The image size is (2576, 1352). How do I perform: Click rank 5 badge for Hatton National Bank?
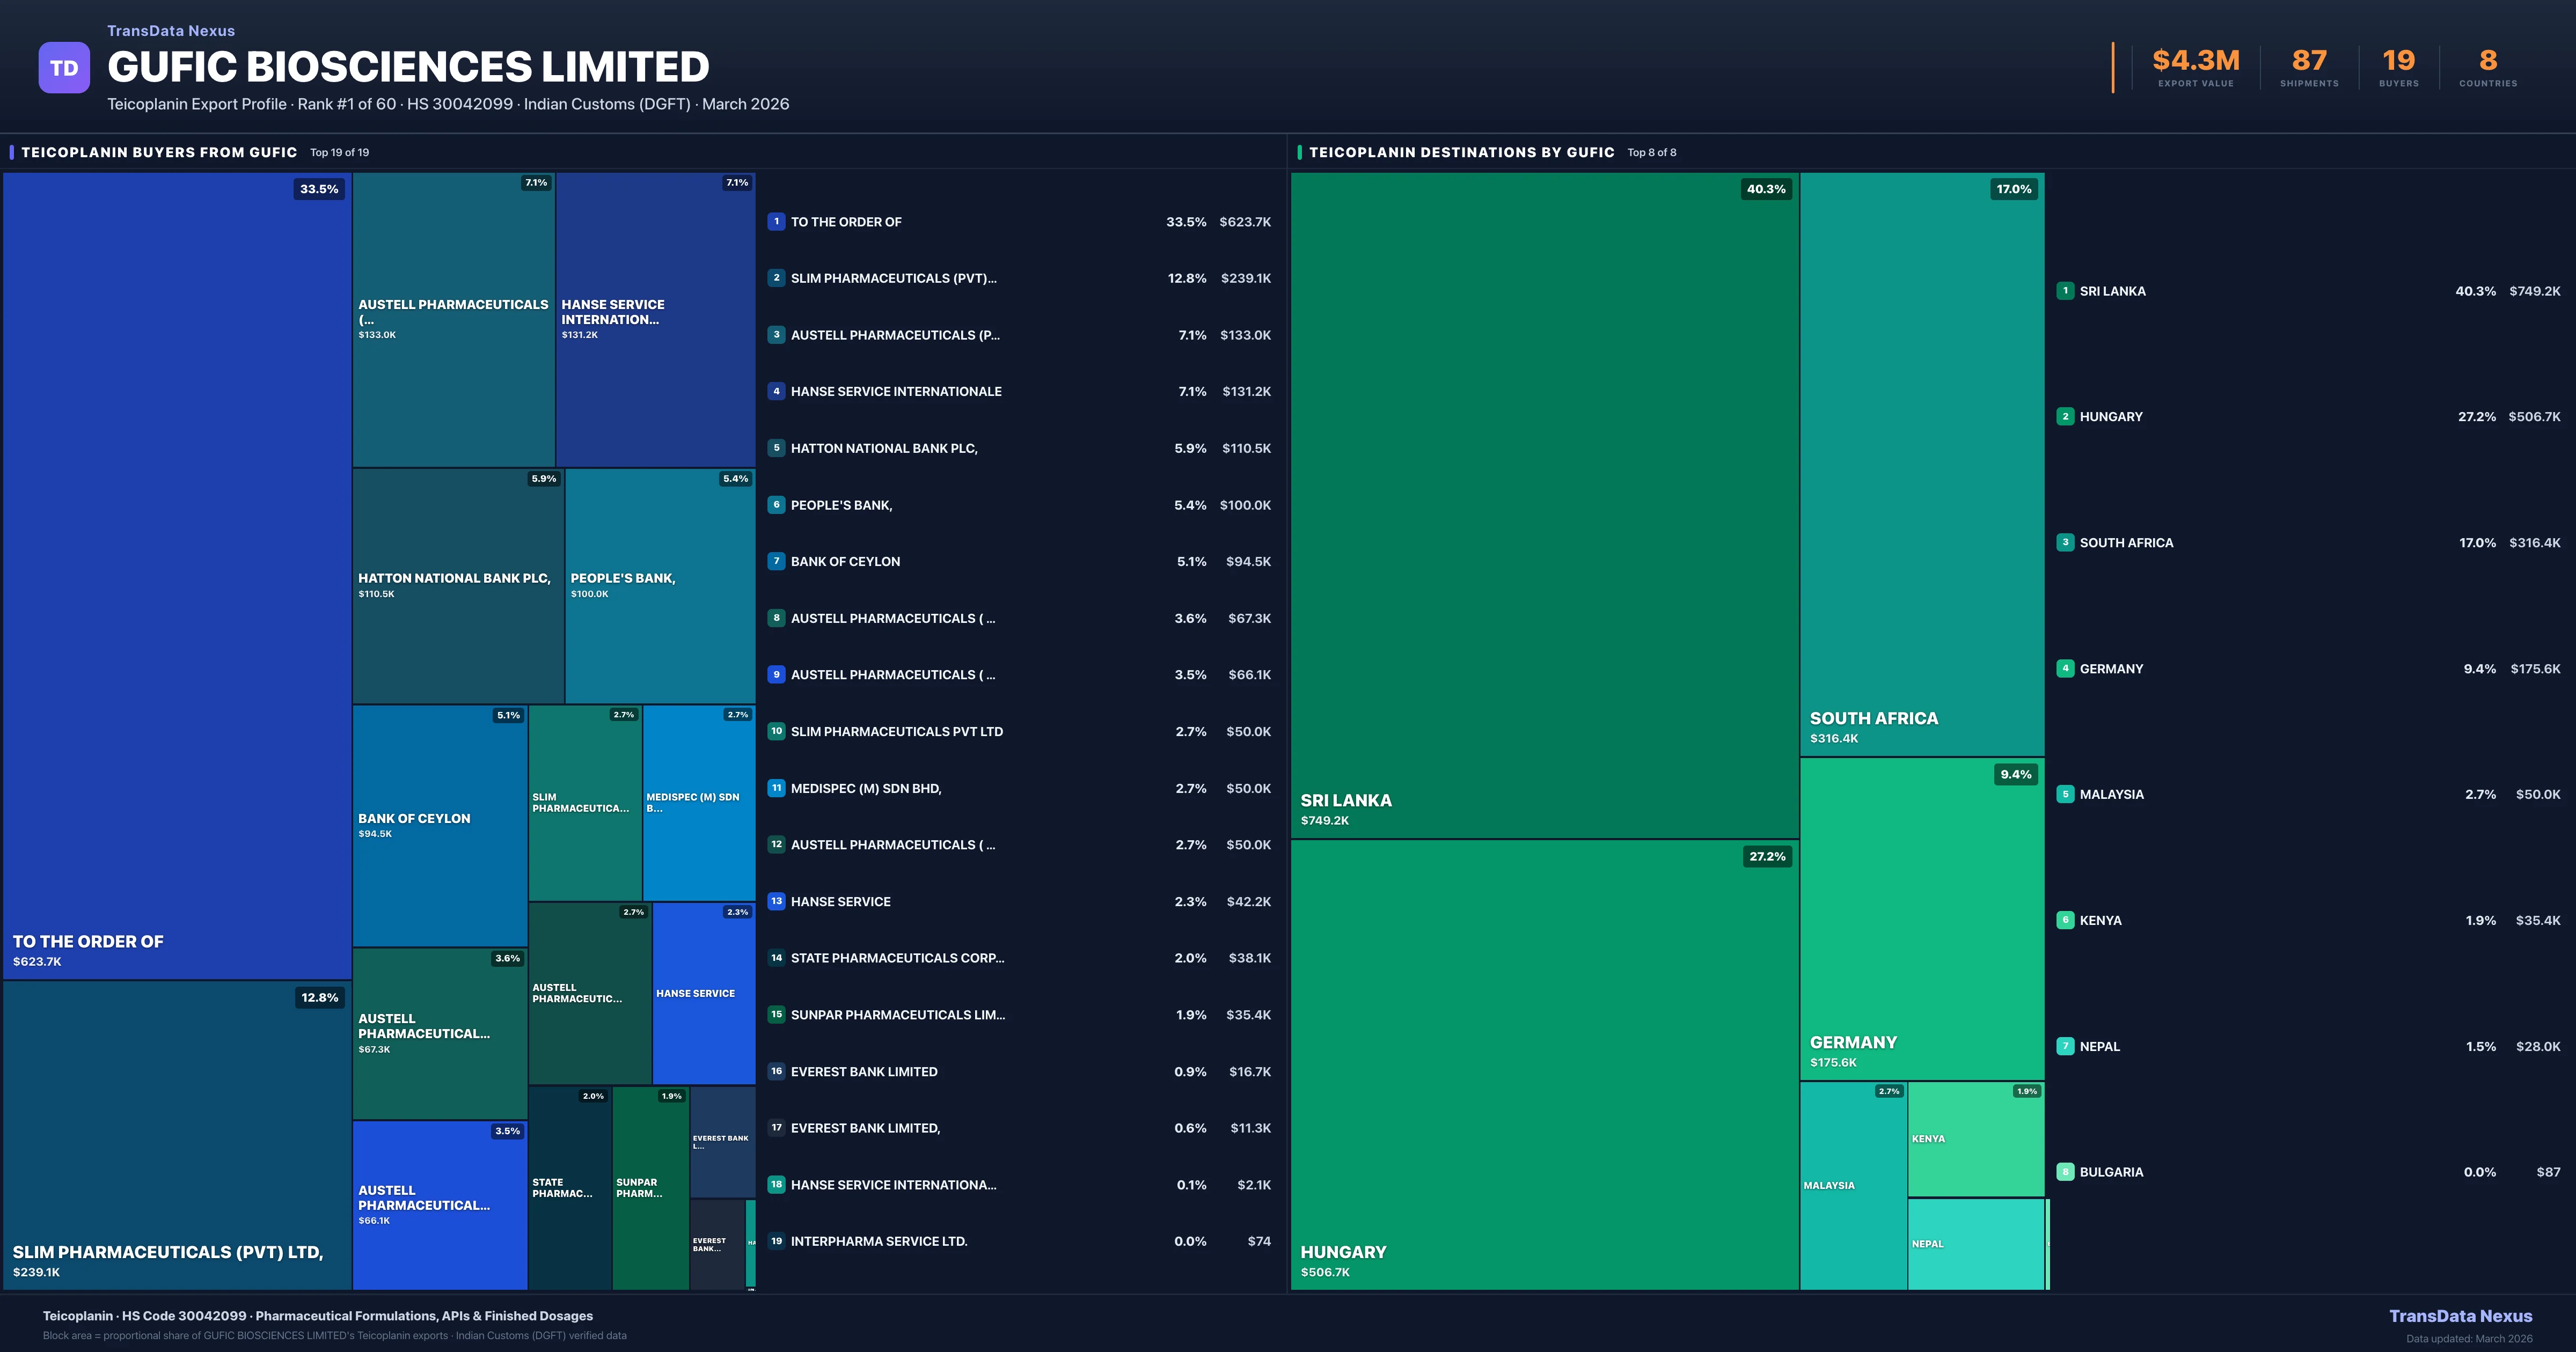click(x=776, y=448)
